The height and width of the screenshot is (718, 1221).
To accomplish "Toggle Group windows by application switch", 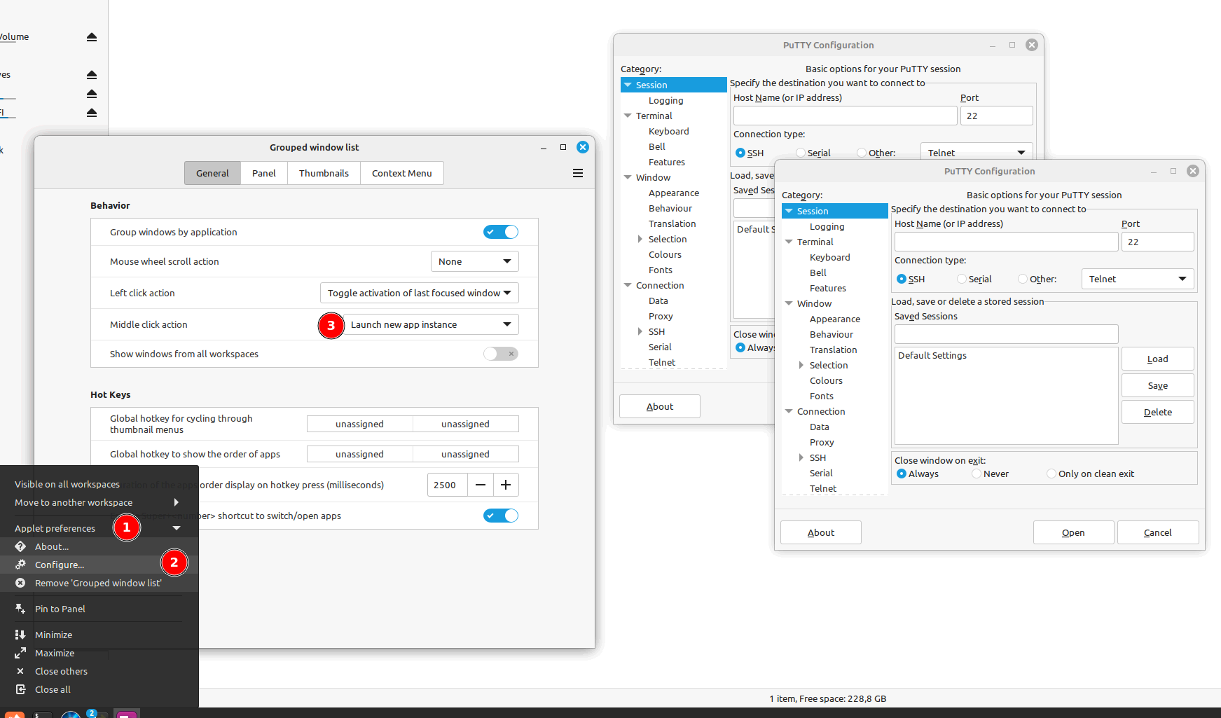I will pos(501,232).
